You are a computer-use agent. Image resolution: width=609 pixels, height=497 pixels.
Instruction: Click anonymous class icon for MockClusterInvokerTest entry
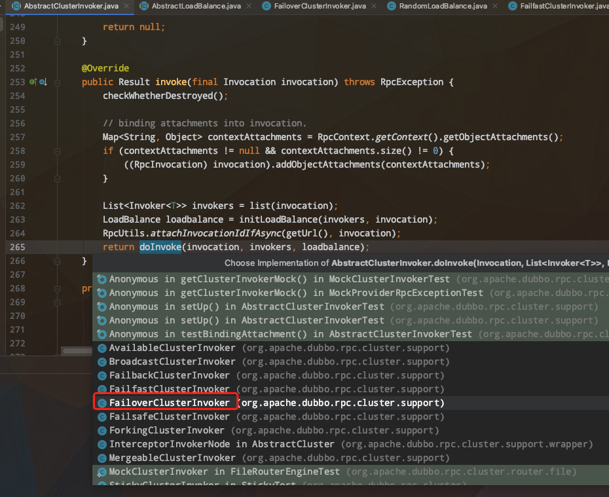click(101, 280)
